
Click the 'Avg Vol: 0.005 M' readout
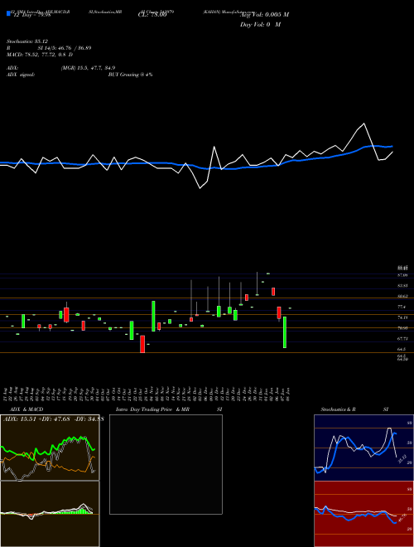[264, 15]
